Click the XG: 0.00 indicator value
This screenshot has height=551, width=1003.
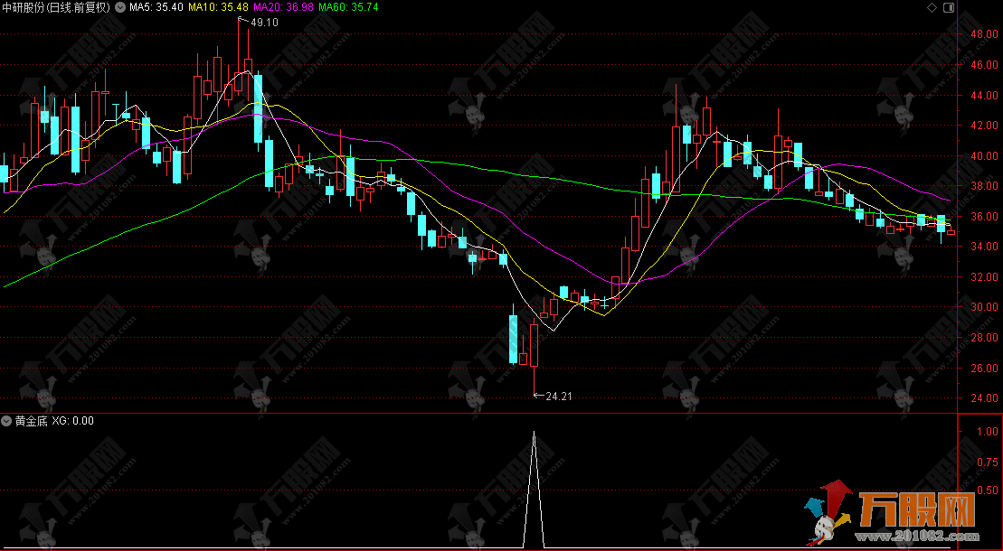[x=73, y=421]
